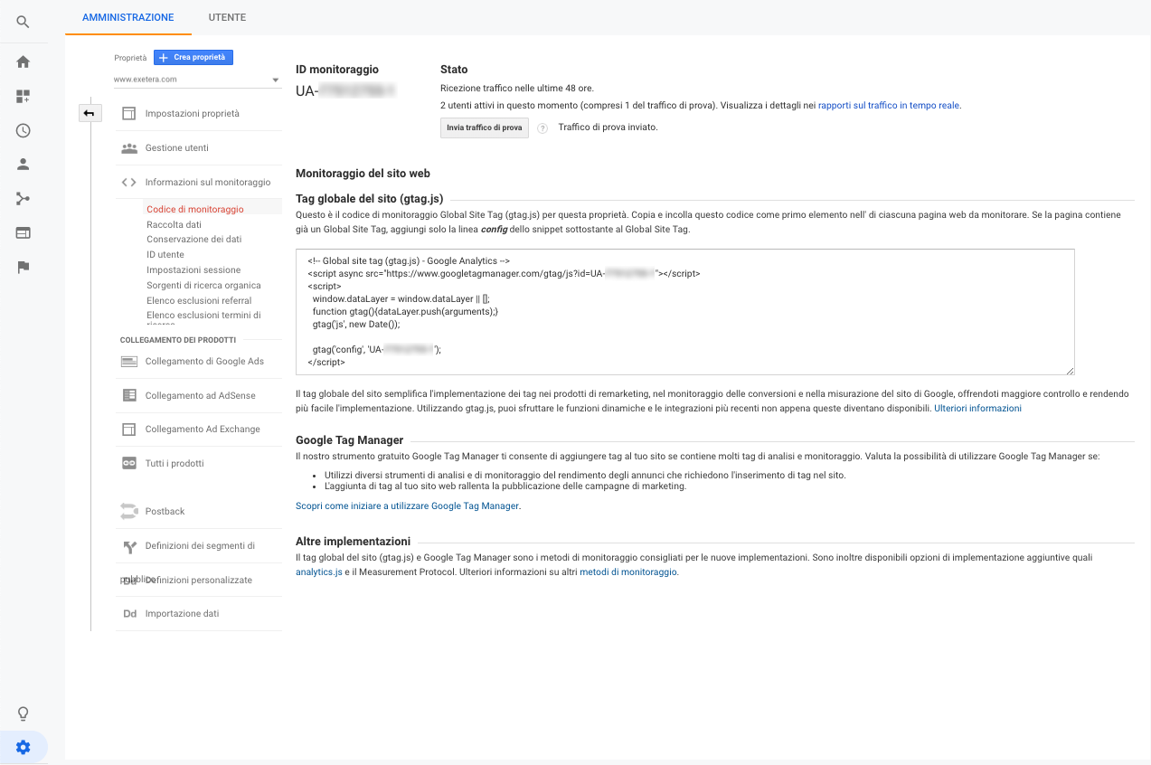Select Sorgenti di ricerca organica item

pyautogui.click(x=203, y=286)
